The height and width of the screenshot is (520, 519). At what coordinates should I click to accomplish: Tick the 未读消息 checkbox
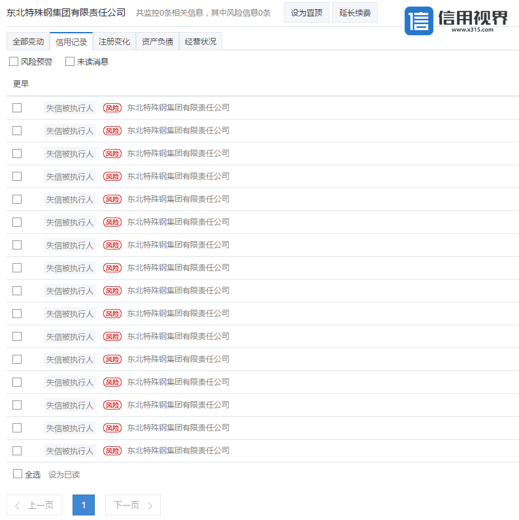pyautogui.click(x=70, y=61)
